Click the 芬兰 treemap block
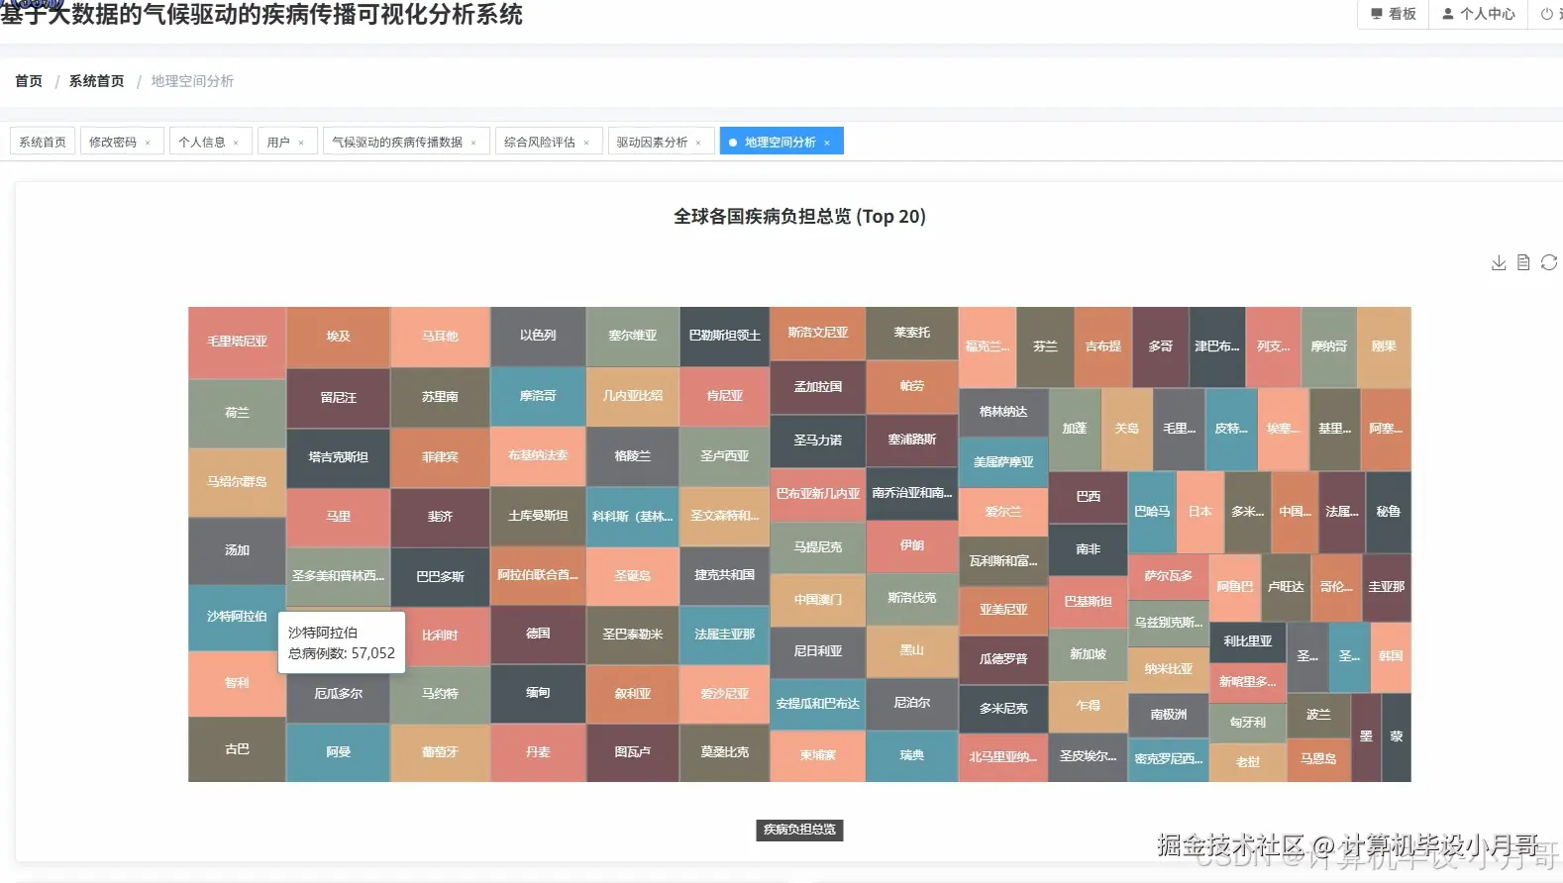 coord(1046,346)
